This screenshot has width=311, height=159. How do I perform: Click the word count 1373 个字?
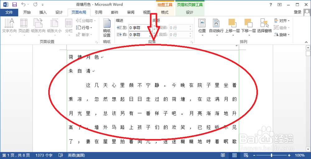click(x=44, y=156)
